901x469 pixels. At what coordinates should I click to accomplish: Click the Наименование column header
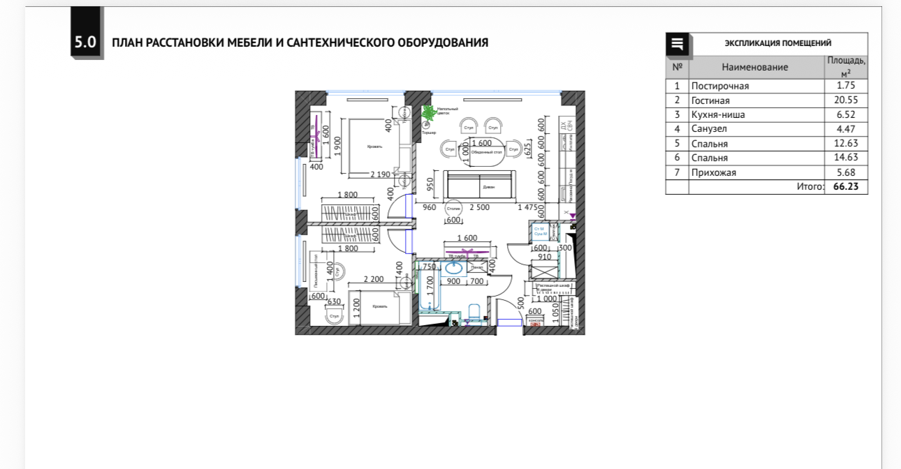pyautogui.click(x=754, y=68)
